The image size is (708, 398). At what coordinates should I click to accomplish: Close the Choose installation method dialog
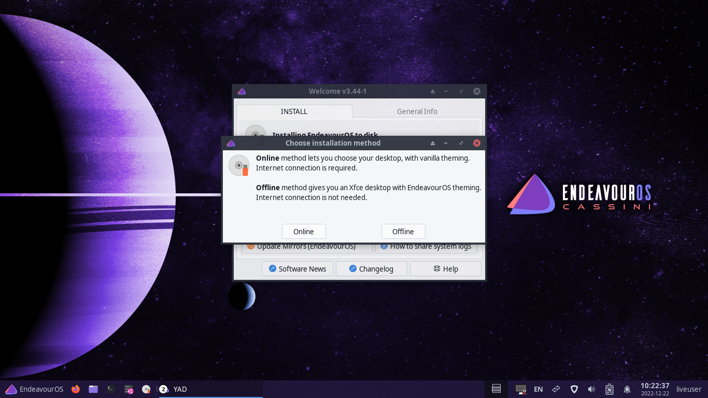[477, 143]
